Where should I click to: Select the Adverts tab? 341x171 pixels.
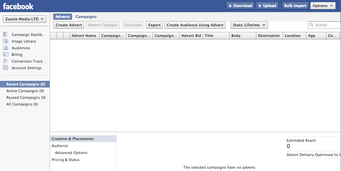point(63,17)
